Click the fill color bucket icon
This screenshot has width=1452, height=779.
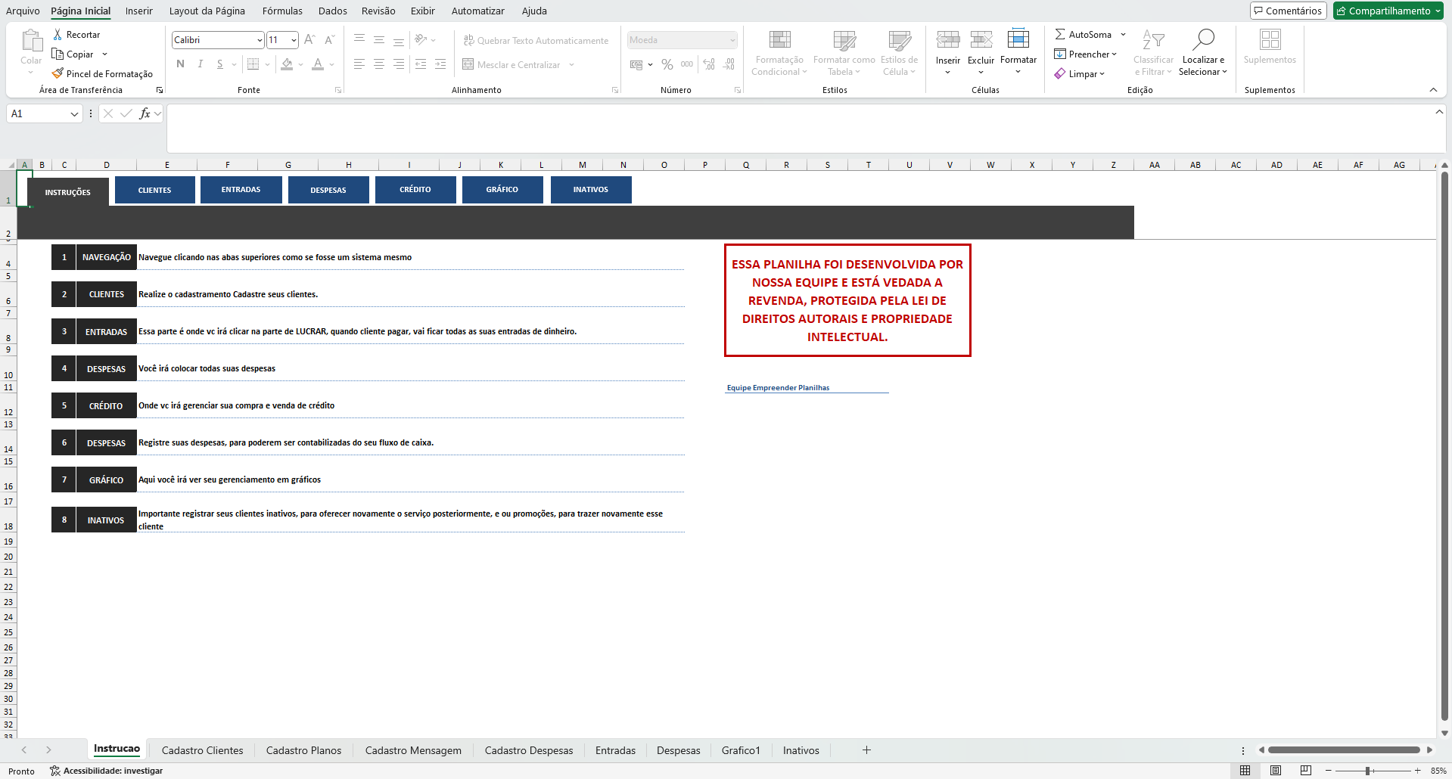(287, 64)
